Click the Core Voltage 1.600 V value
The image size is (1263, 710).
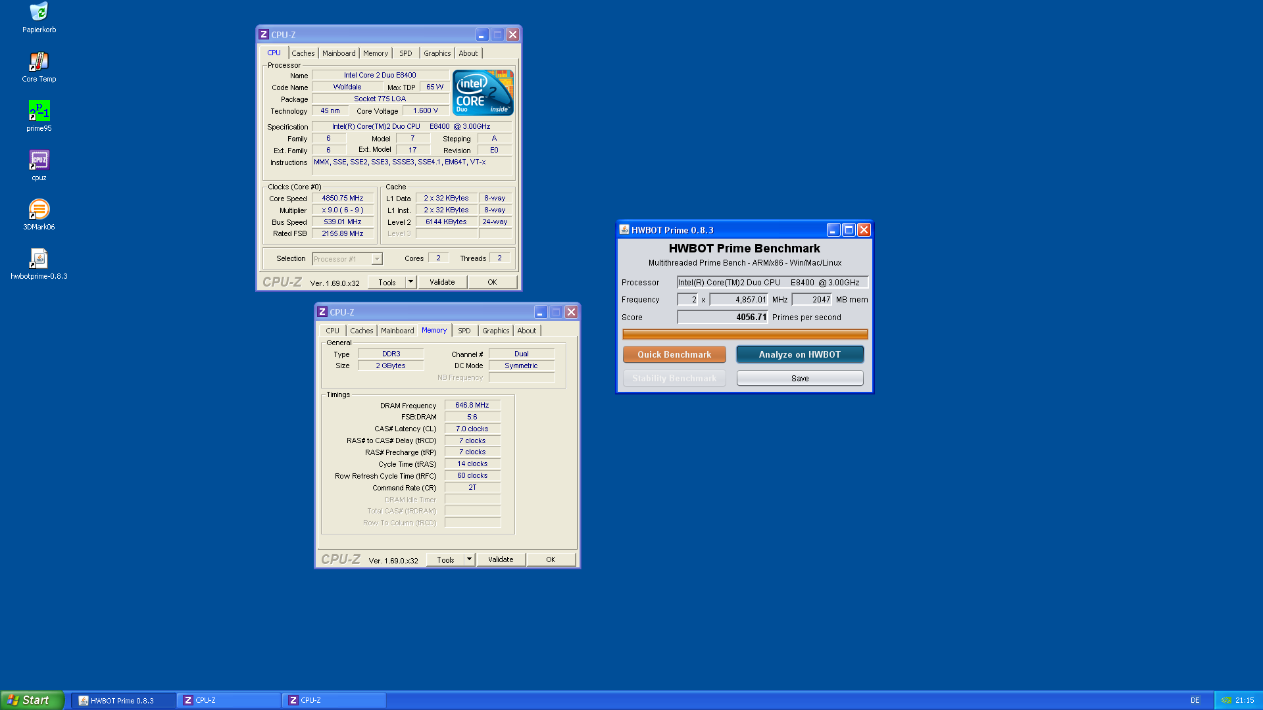[426, 110]
